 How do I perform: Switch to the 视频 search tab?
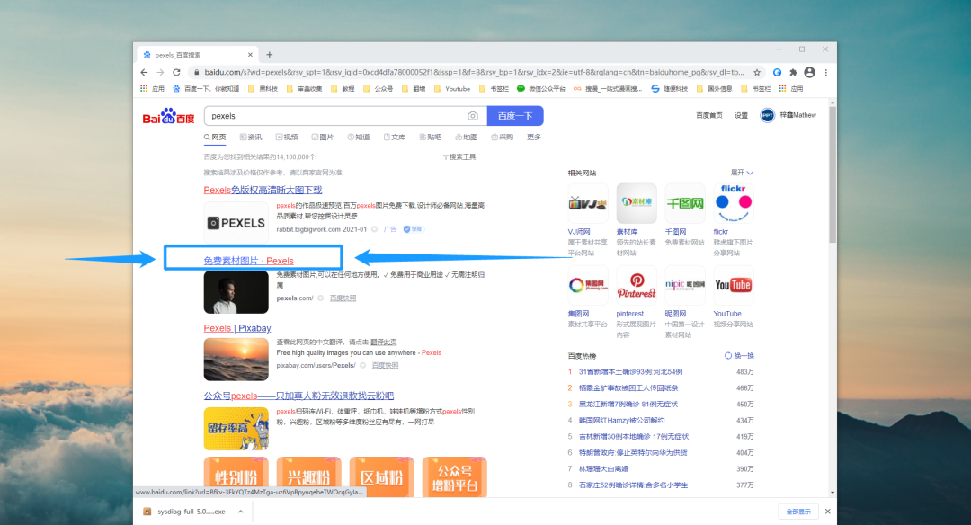287,137
